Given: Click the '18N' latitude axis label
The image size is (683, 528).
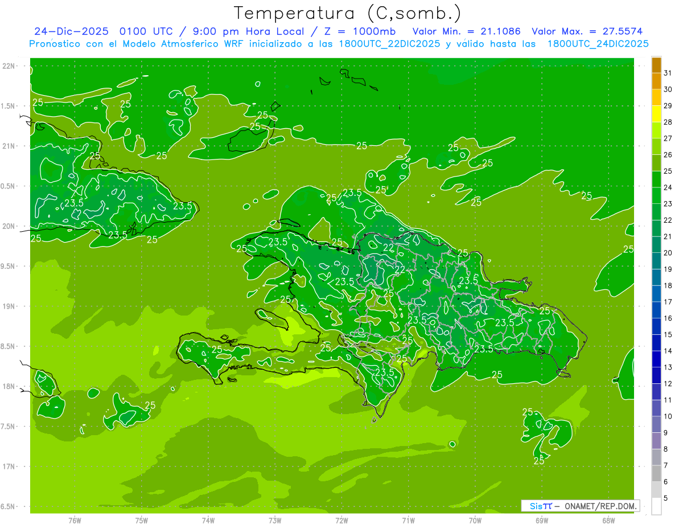Looking at the screenshot, I should click(x=9, y=386).
